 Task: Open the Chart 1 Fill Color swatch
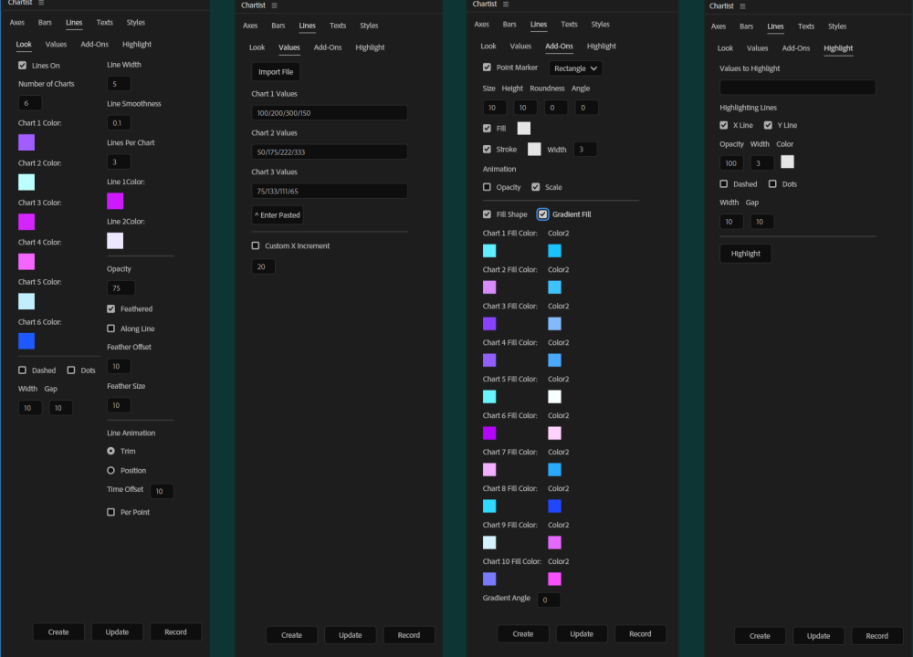tap(489, 250)
